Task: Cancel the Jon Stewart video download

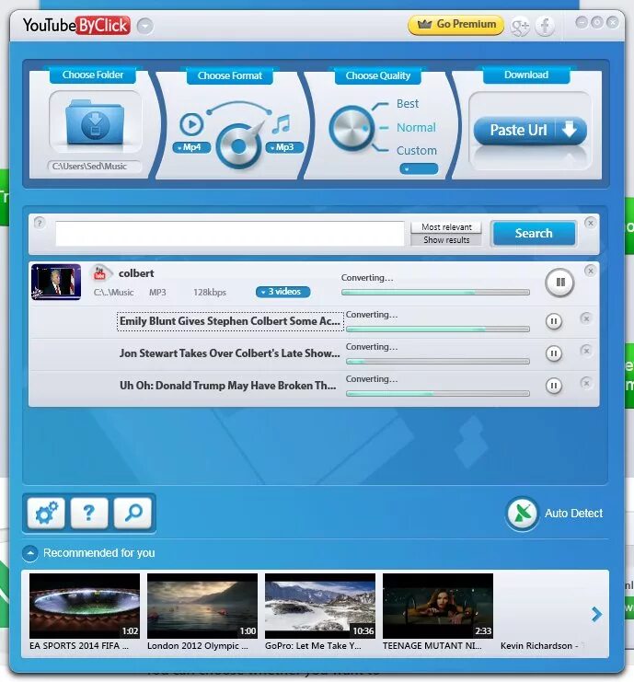Action: 586,351
